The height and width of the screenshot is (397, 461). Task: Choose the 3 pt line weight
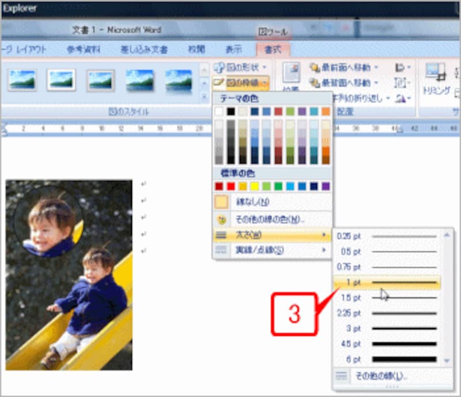pyautogui.click(x=387, y=328)
